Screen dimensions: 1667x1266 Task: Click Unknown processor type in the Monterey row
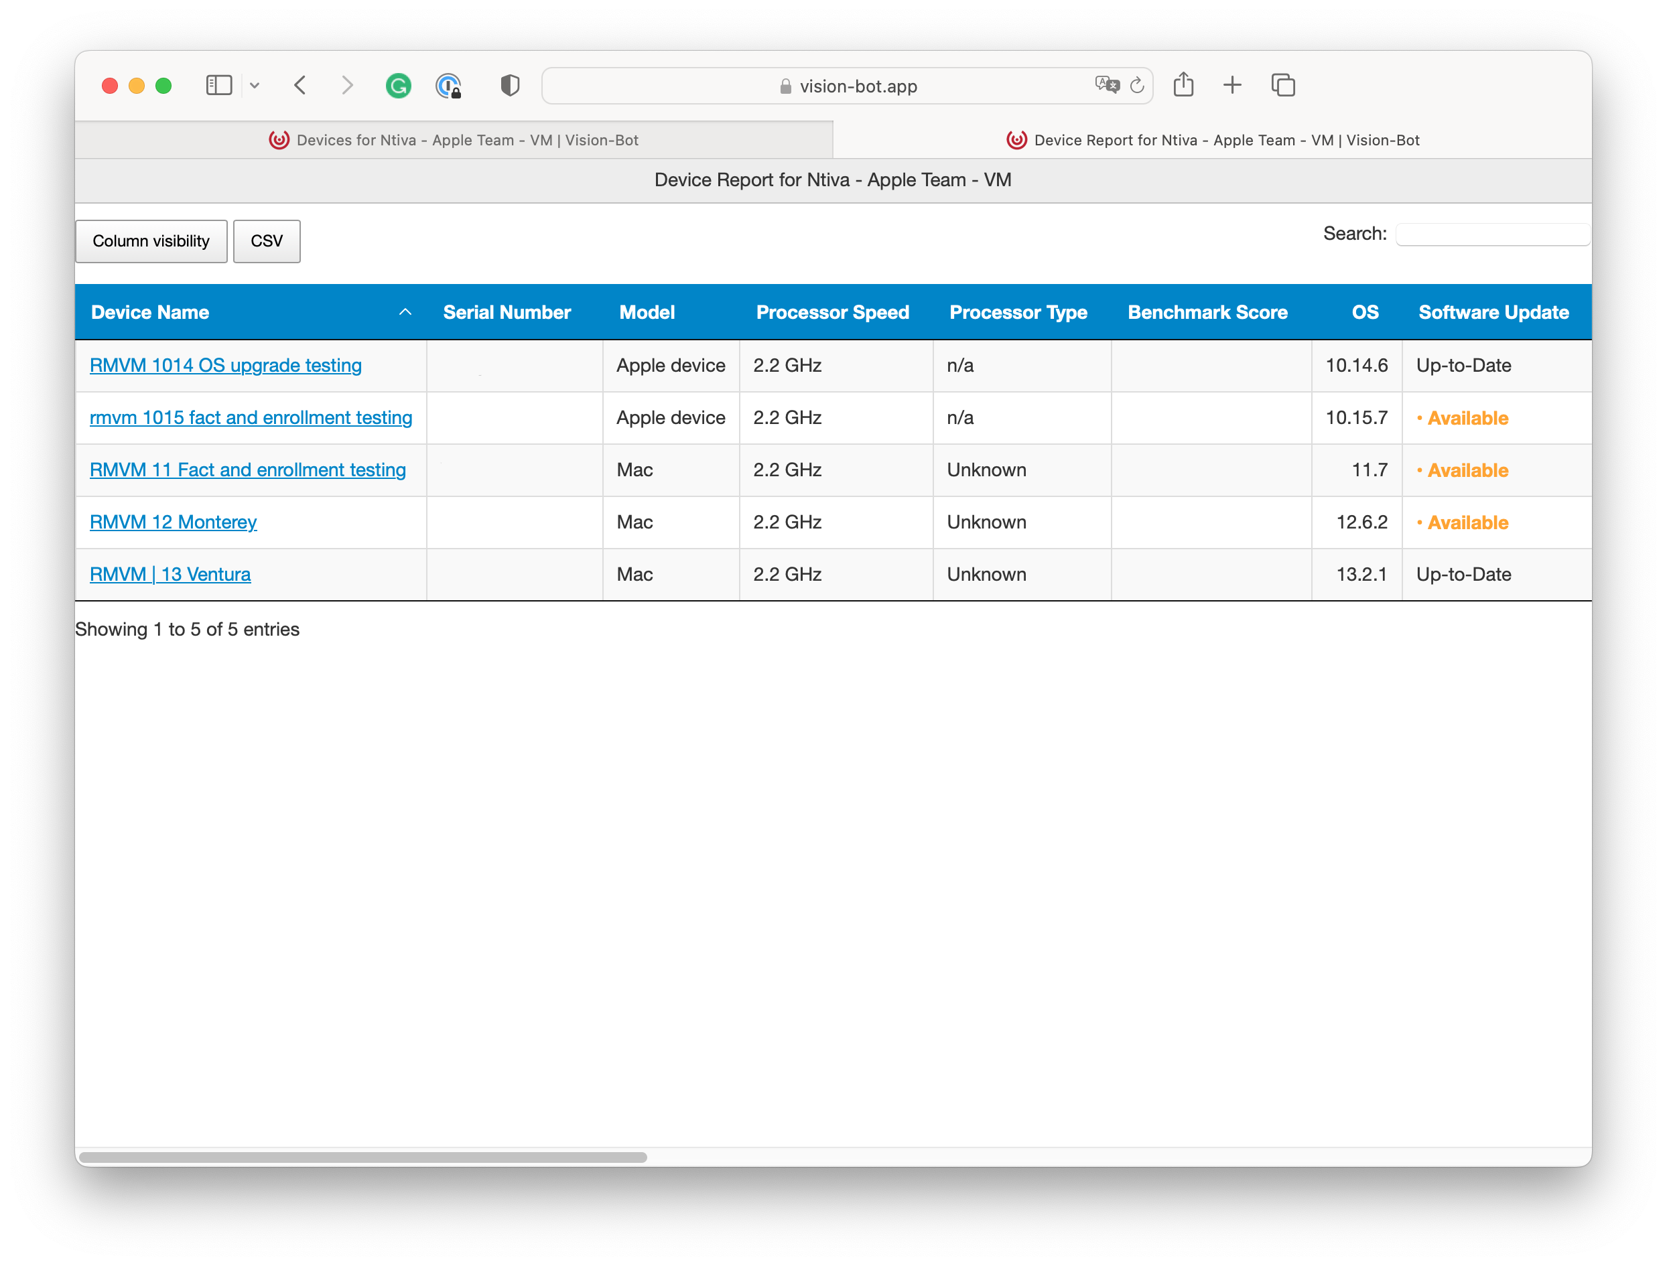click(986, 522)
